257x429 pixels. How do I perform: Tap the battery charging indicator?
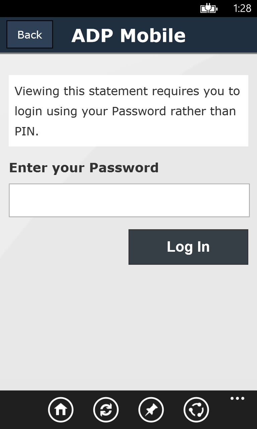point(209,8)
